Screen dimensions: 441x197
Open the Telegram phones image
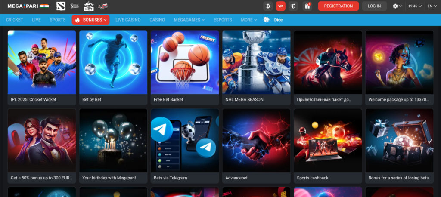[185, 141]
